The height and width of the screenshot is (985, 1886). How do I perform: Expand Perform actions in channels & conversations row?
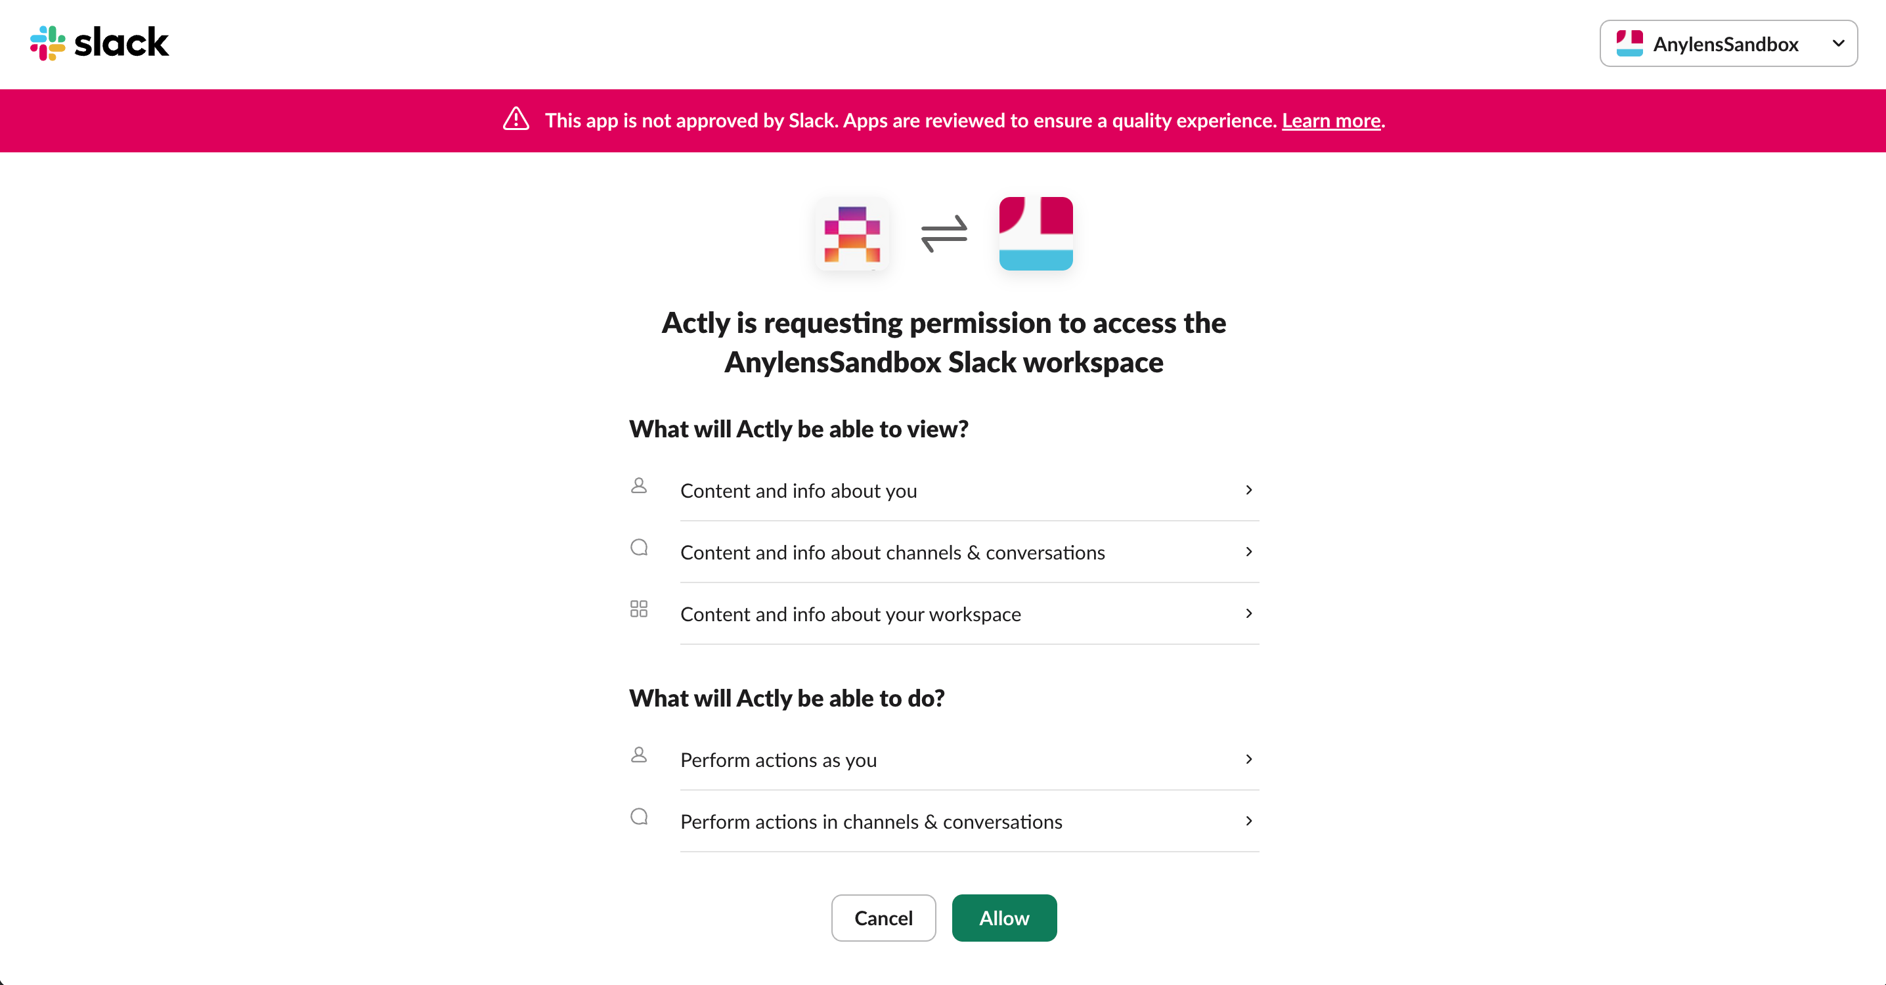(x=969, y=821)
